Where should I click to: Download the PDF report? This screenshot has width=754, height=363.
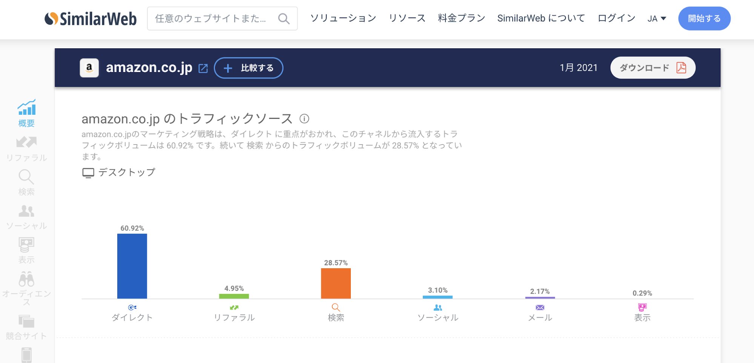(653, 68)
